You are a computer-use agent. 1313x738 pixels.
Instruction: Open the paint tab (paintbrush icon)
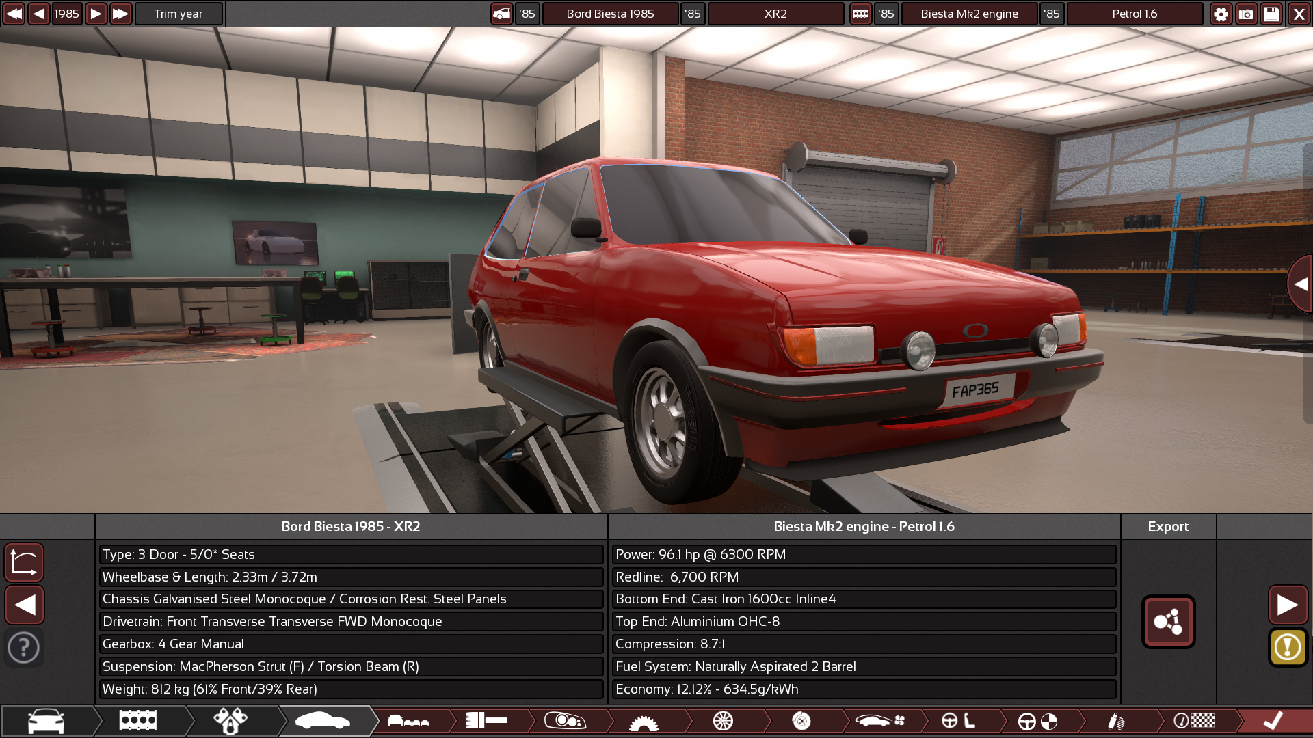pyautogui.click(x=487, y=721)
